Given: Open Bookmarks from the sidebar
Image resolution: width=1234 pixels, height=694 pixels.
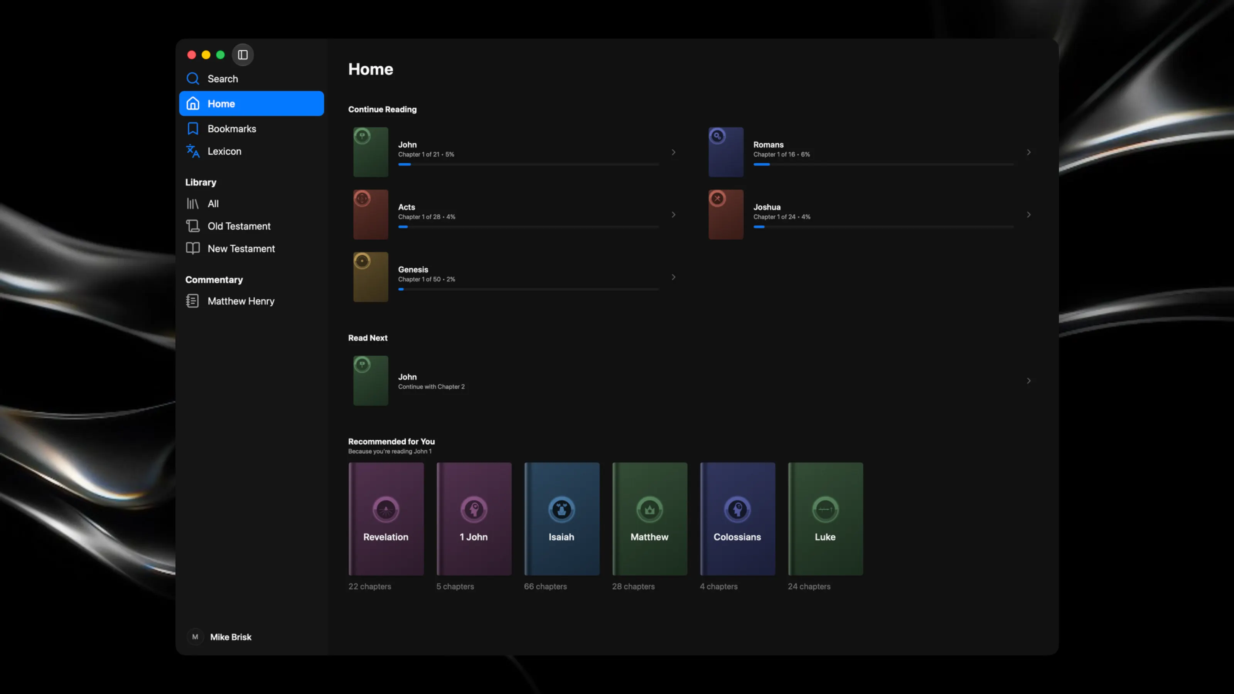Looking at the screenshot, I should tap(251, 128).
